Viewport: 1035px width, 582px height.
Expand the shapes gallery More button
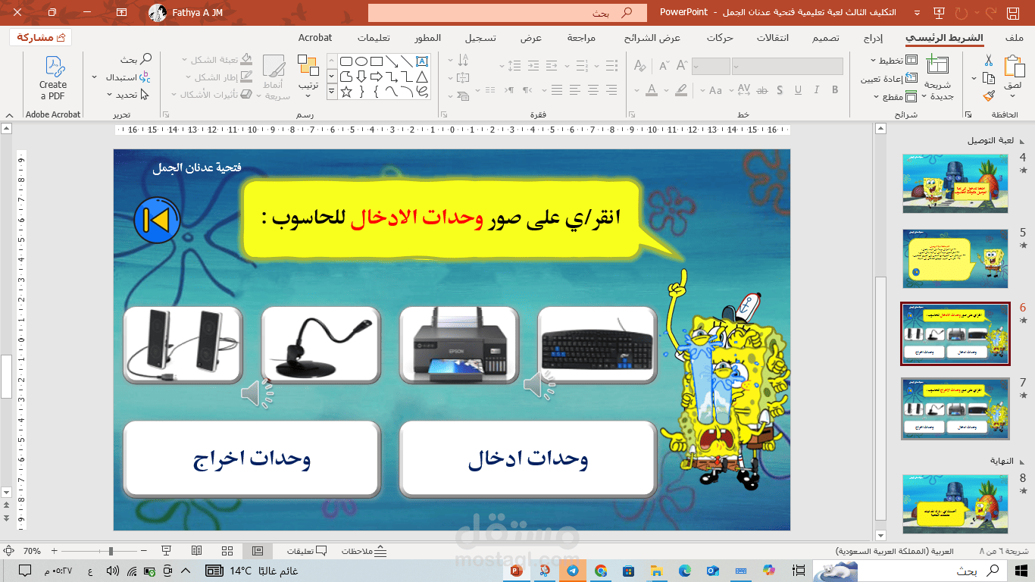coord(331,92)
